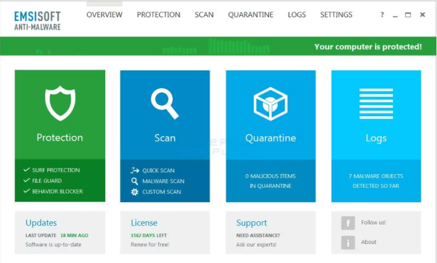The height and width of the screenshot is (263, 437).
Task: Click the 'Follow us!' text
Action: tap(373, 222)
